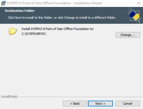Image resolution: width=143 pixels, height=109 pixels.
Task: Click the installer icon in the title bar
Action: [x=3, y=3]
